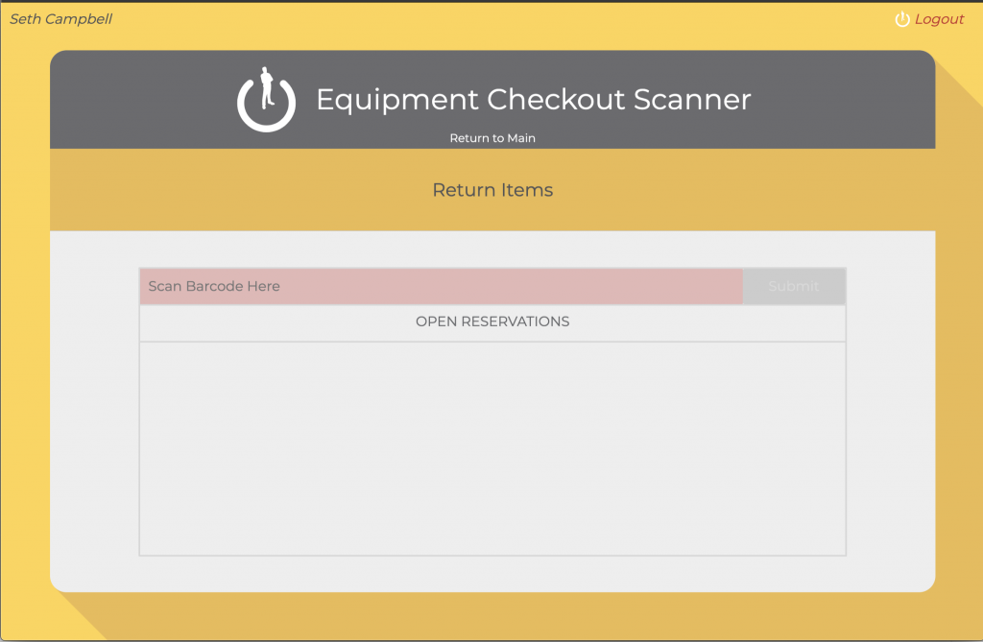Click the Seth Campbell user name
The image size is (983, 642).
[60, 19]
